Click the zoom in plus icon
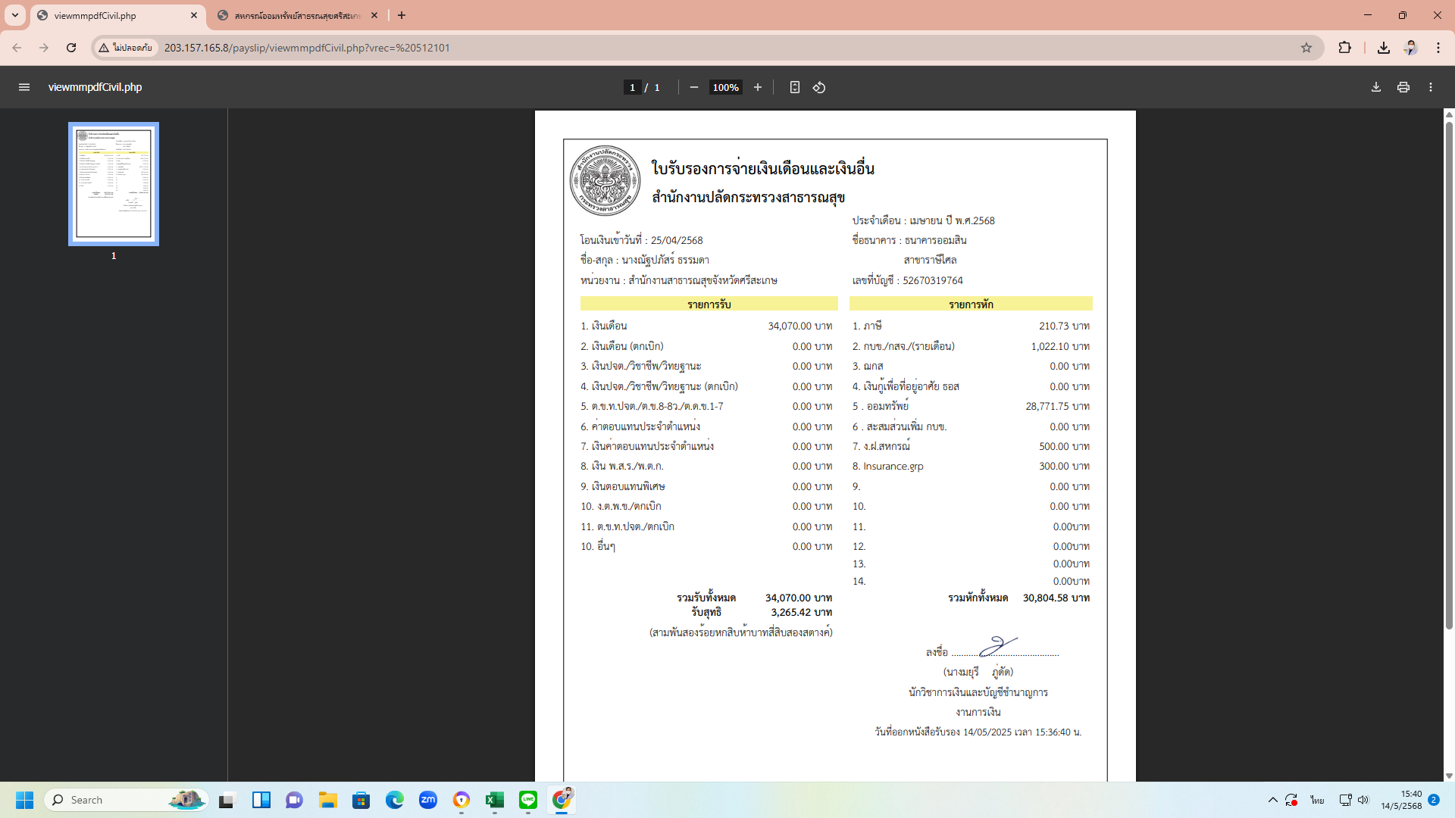 (x=757, y=87)
